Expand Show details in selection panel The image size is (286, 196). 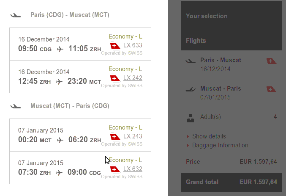tap(209, 136)
